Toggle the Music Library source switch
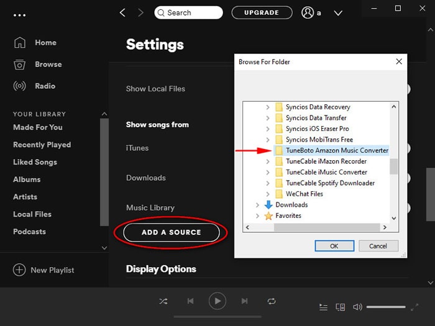 (x=408, y=208)
